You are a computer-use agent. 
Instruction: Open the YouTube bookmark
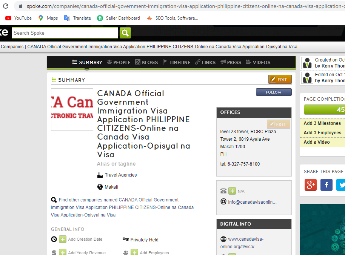tap(18, 18)
